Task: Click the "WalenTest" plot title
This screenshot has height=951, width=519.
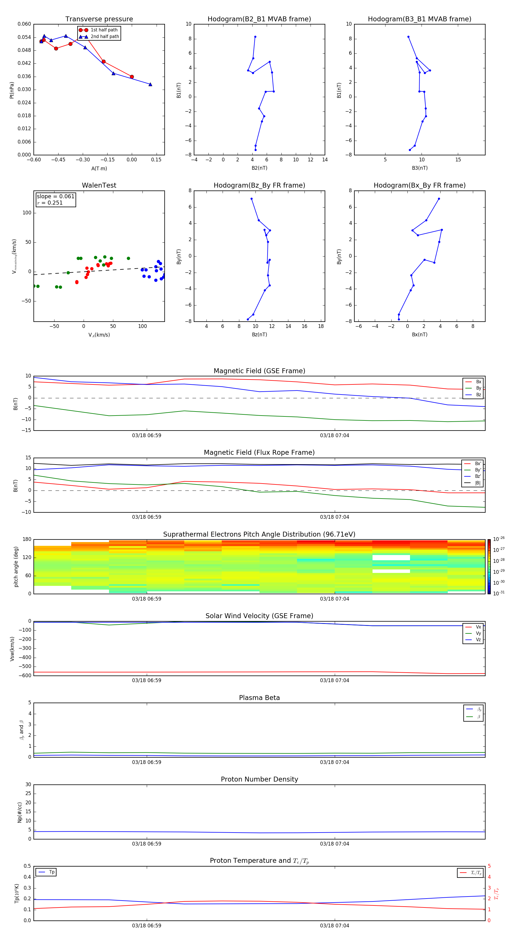Action: tap(99, 185)
